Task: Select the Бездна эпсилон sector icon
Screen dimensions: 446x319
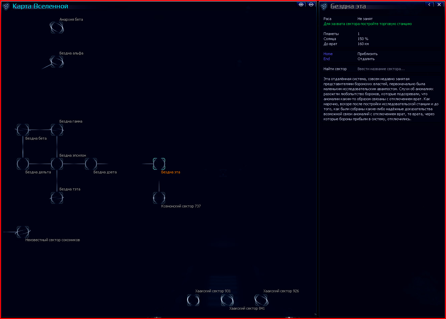Action: point(57,164)
